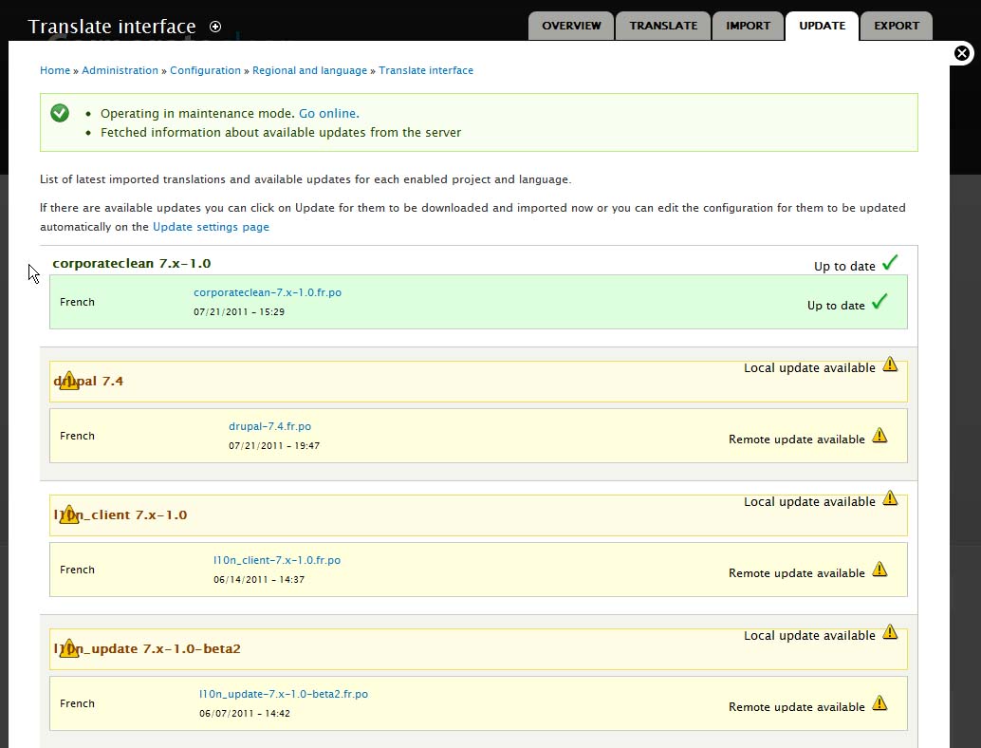Open the Configuration breadcrumb link
Image resolution: width=981 pixels, height=748 pixels.
(205, 70)
